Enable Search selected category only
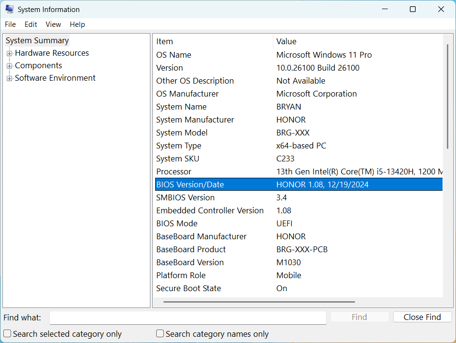 pos(7,333)
